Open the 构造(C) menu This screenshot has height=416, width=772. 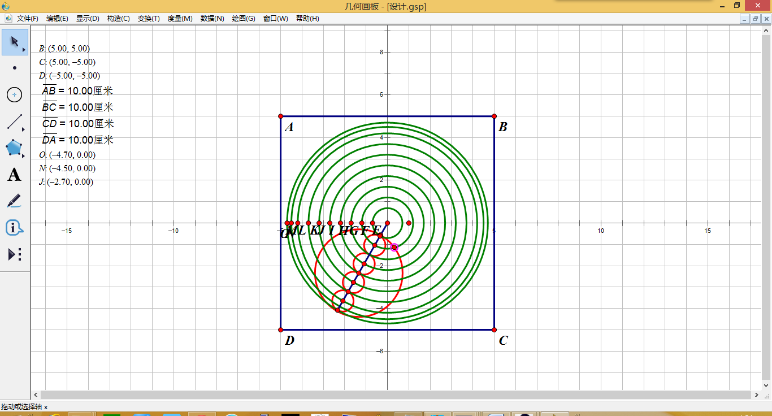coord(118,19)
